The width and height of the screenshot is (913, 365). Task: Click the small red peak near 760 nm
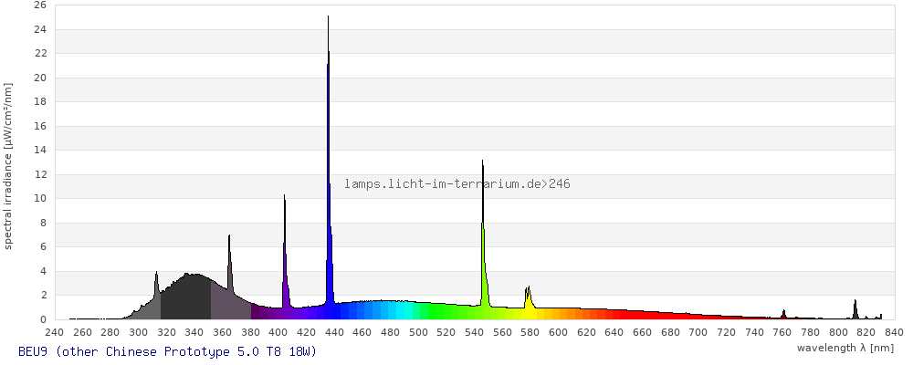(783, 315)
